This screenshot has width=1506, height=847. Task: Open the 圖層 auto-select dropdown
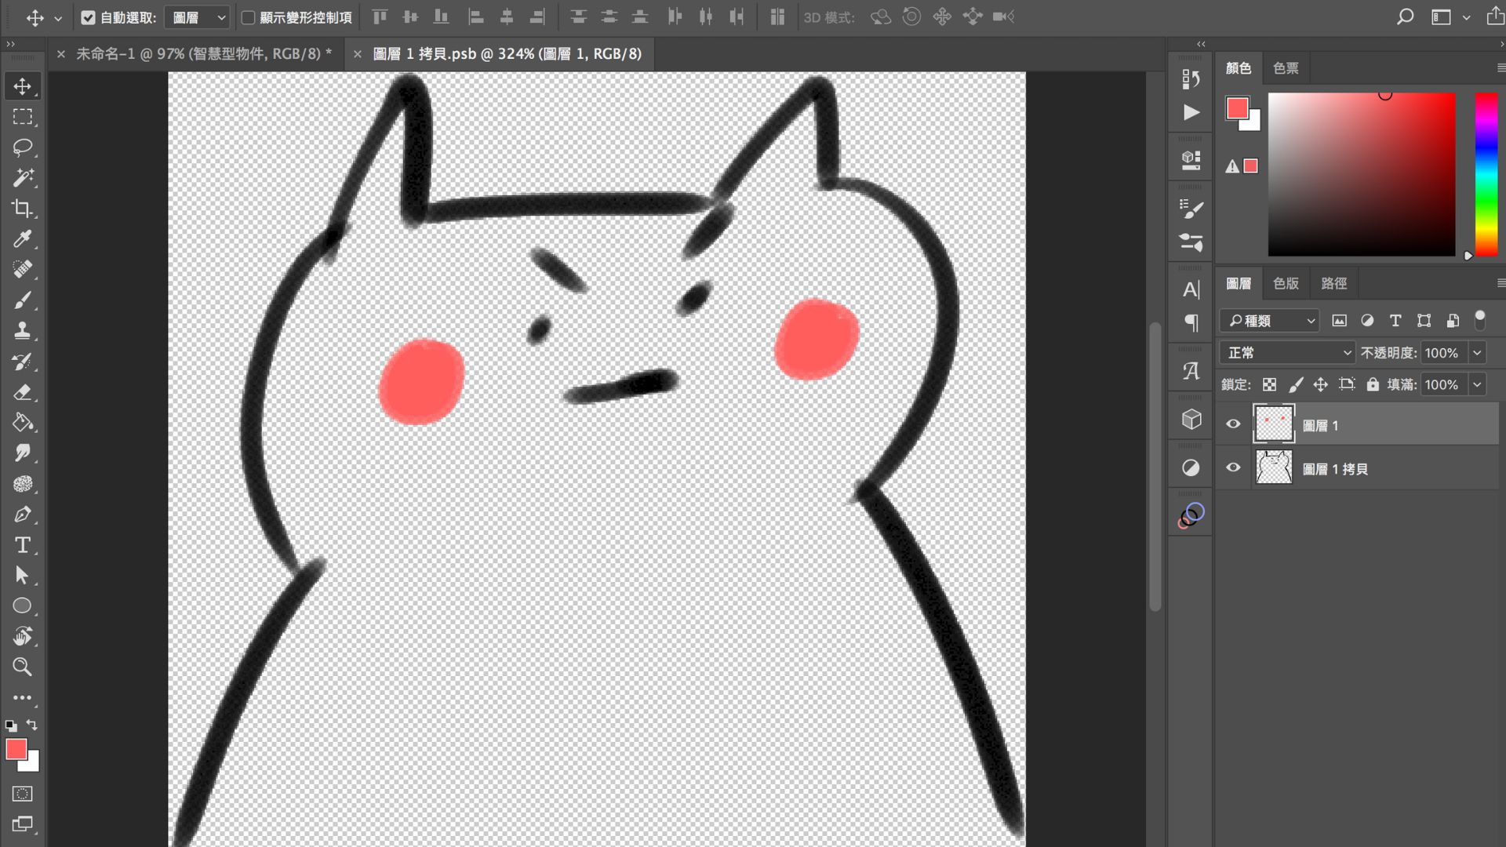pyautogui.click(x=197, y=17)
